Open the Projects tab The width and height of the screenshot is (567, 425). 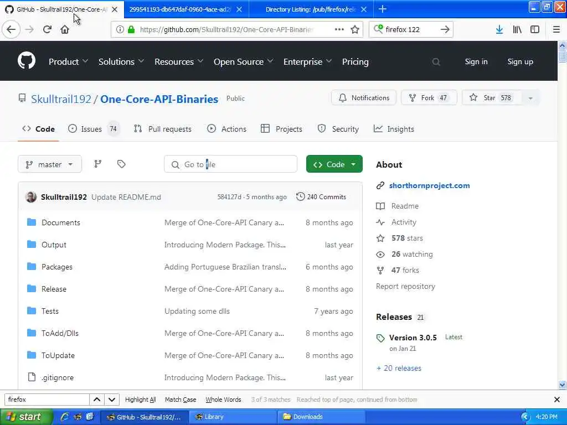tap(281, 129)
